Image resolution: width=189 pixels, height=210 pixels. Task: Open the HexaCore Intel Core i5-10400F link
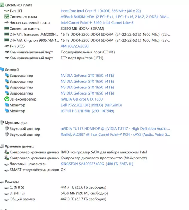pyautogui.click(x=101, y=11)
